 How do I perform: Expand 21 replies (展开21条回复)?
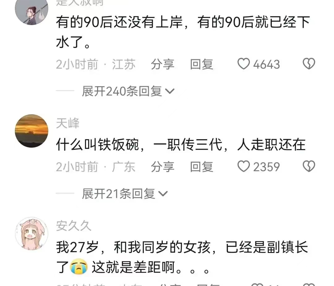tap(125, 194)
